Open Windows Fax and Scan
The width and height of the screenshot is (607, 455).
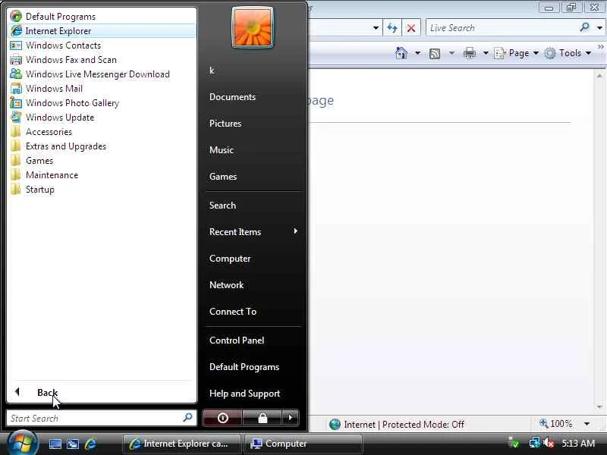(102, 60)
